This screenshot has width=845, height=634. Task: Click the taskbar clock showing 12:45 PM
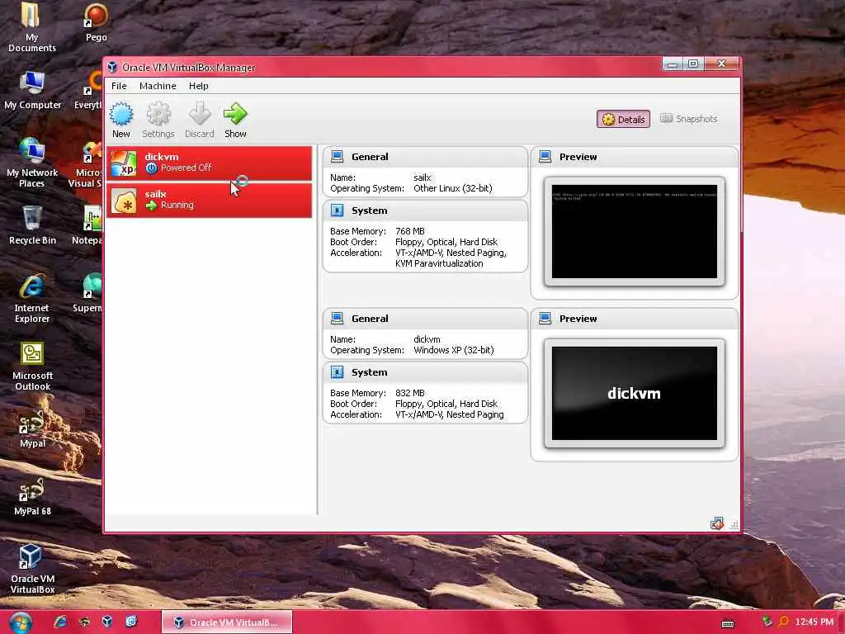click(x=814, y=622)
